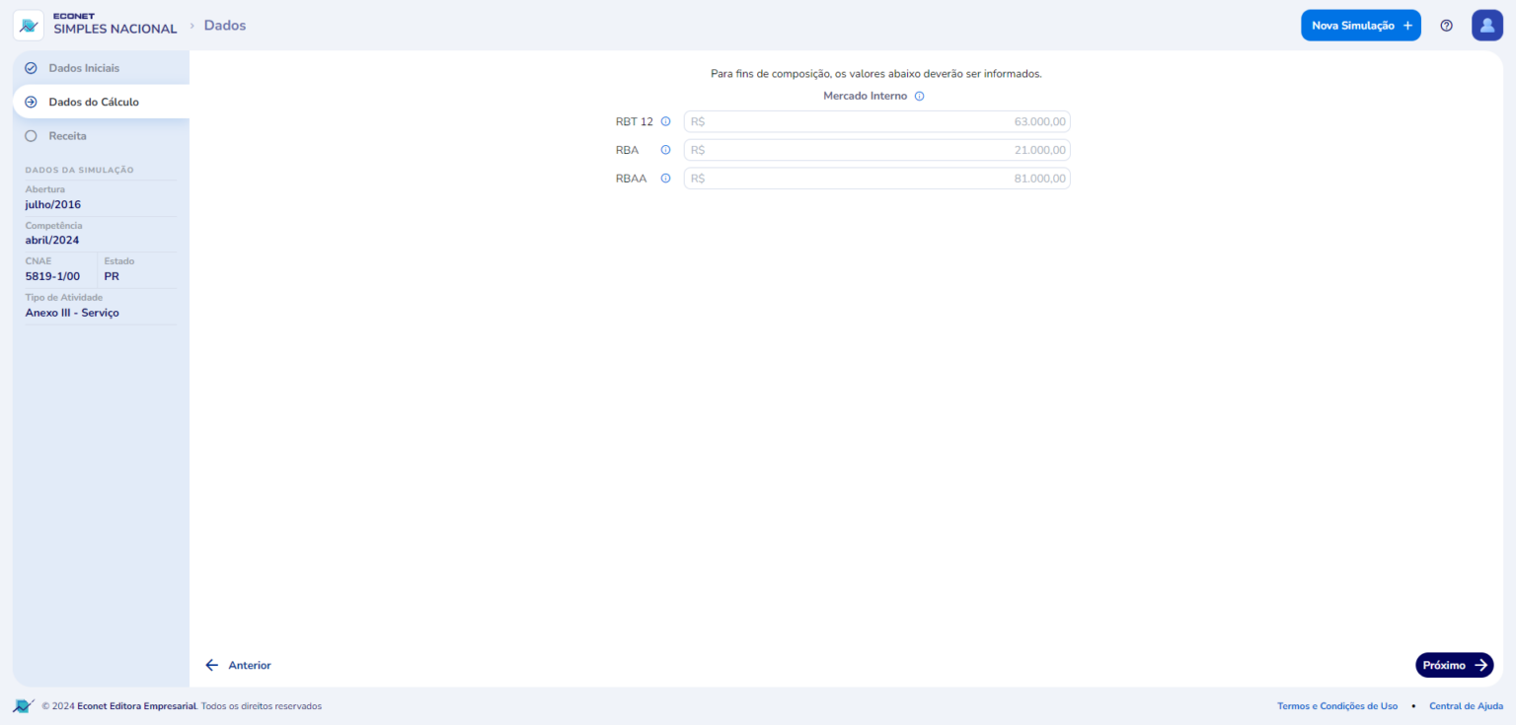Switch to the Receita step

[x=67, y=136]
